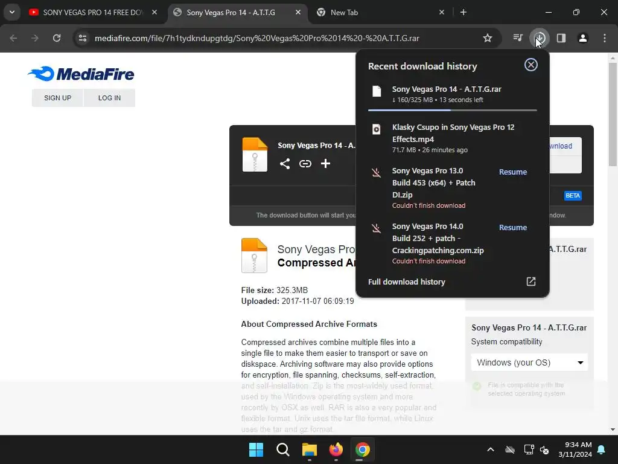Open Full download history
Screen dimensions: 618x464
point(406,282)
